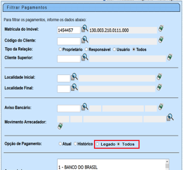Open search for Código do Cliente
The width and height of the screenshot is (183, 170).
(x=85, y=40)
